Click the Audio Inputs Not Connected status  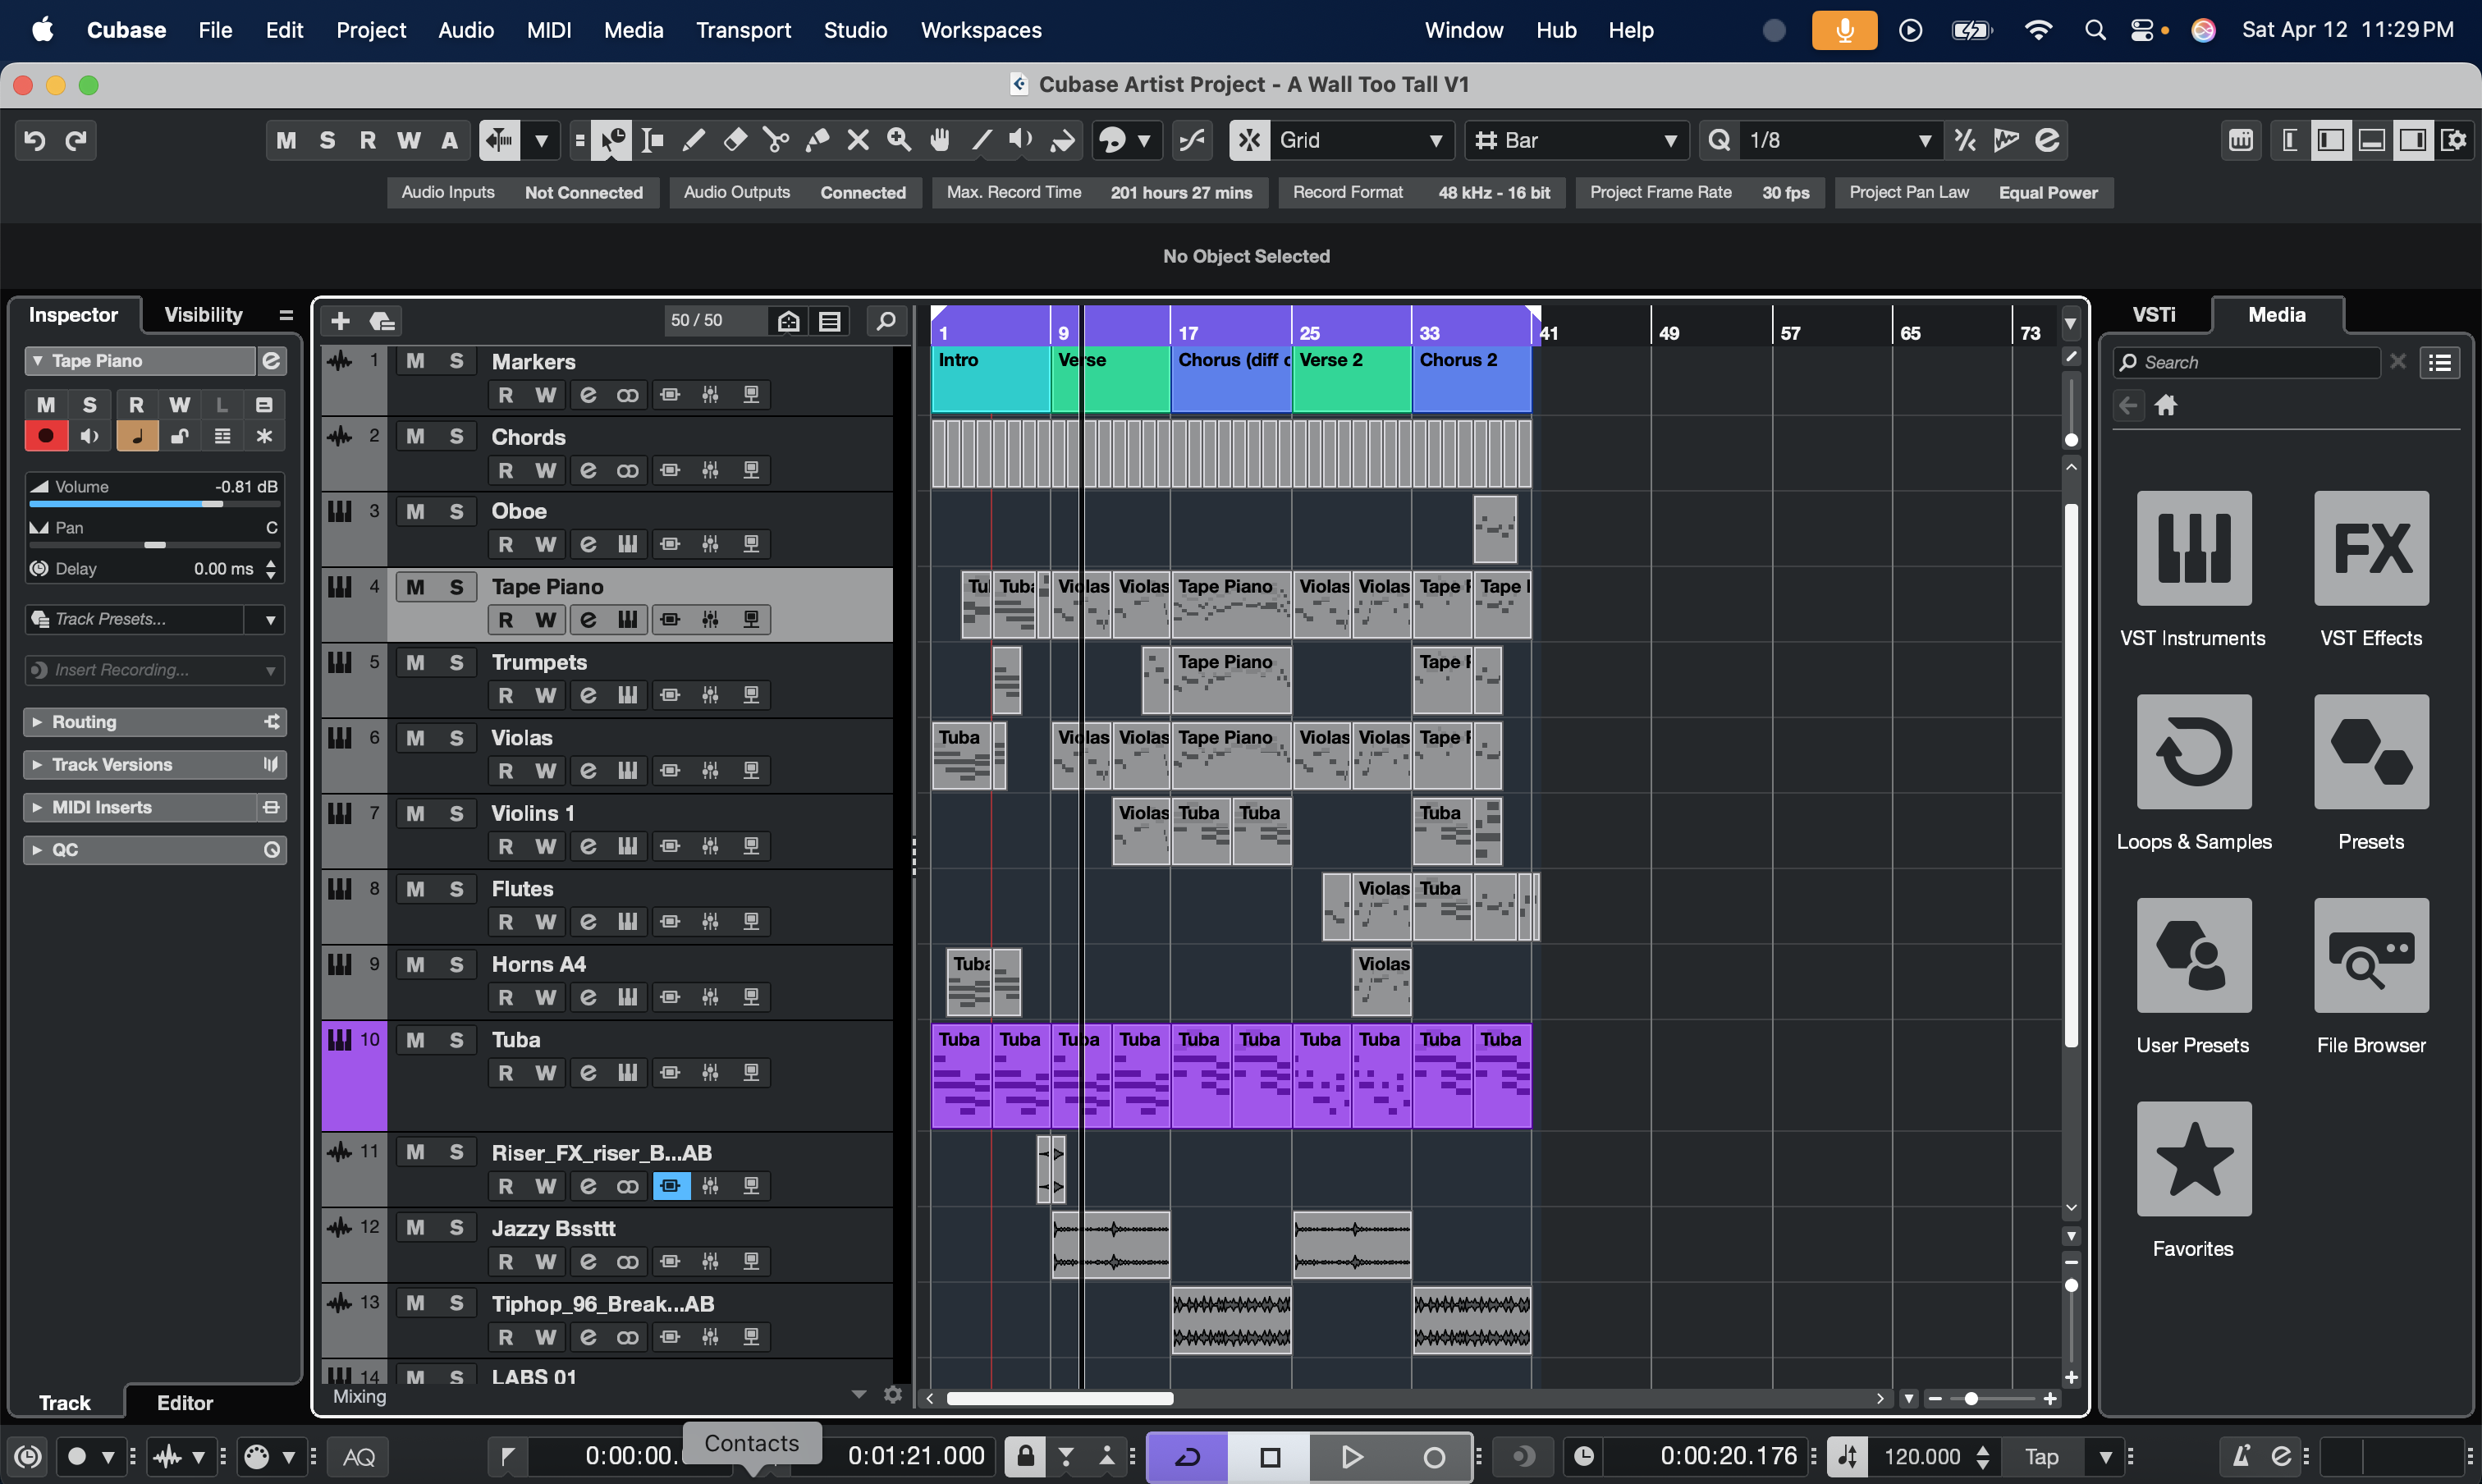[x=522, y=193]
